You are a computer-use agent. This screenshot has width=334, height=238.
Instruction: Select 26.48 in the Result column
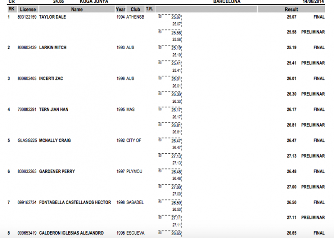292,171
